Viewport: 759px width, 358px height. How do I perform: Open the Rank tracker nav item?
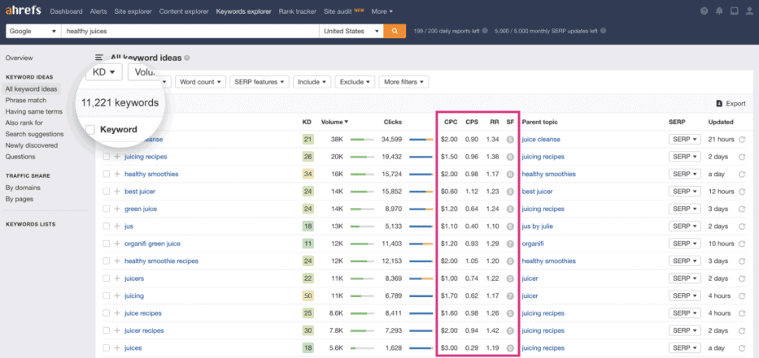tap(297, 11)
